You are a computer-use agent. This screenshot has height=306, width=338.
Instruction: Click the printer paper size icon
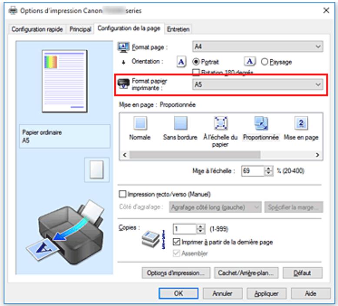[x=123, y=84]
